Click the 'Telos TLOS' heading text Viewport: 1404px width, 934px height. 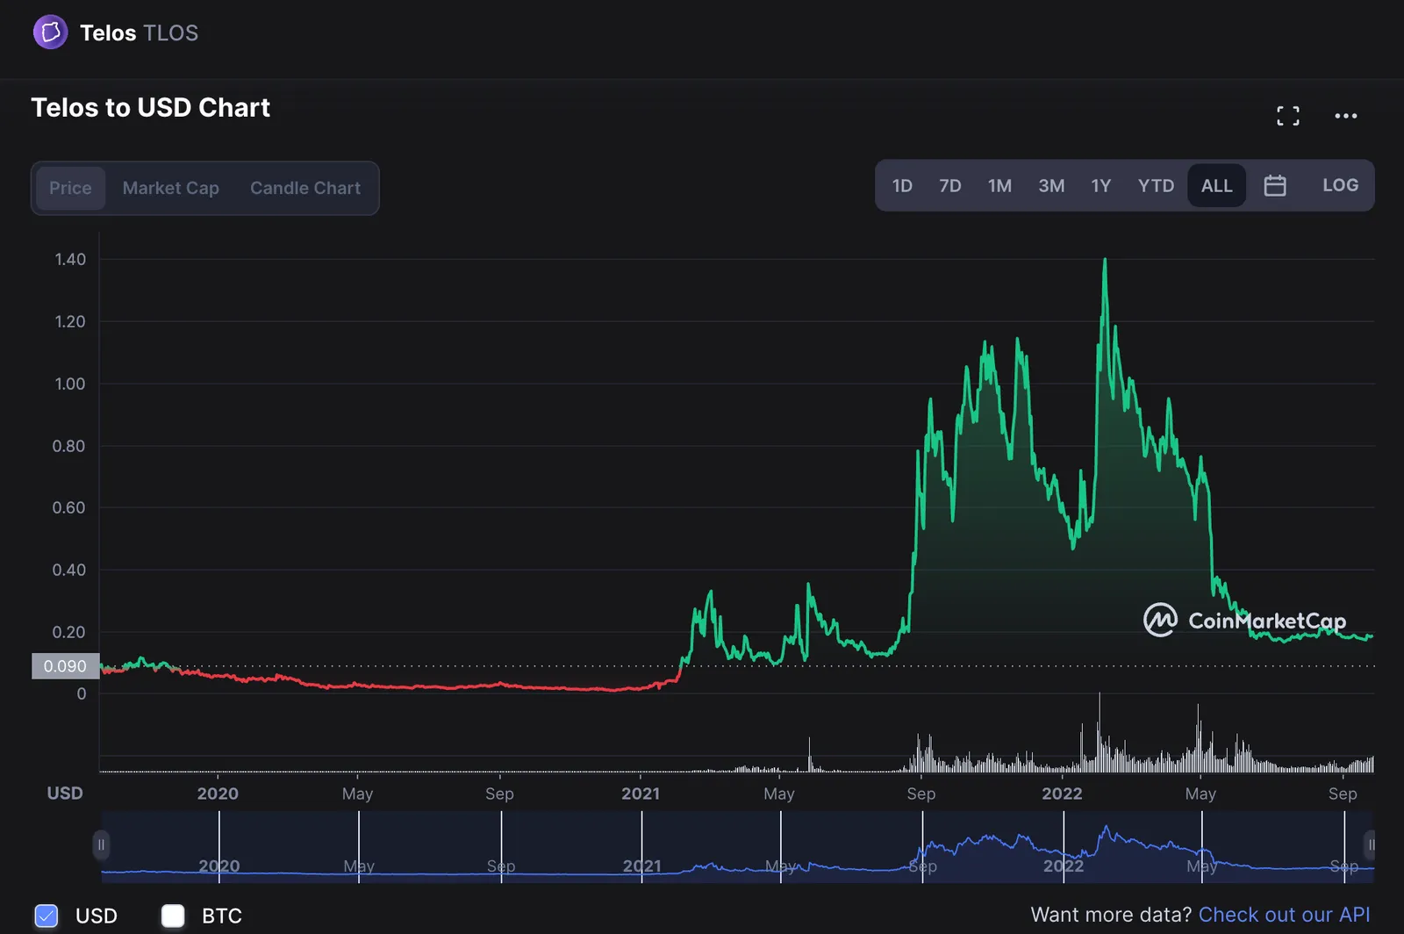[x=139, y=33]
